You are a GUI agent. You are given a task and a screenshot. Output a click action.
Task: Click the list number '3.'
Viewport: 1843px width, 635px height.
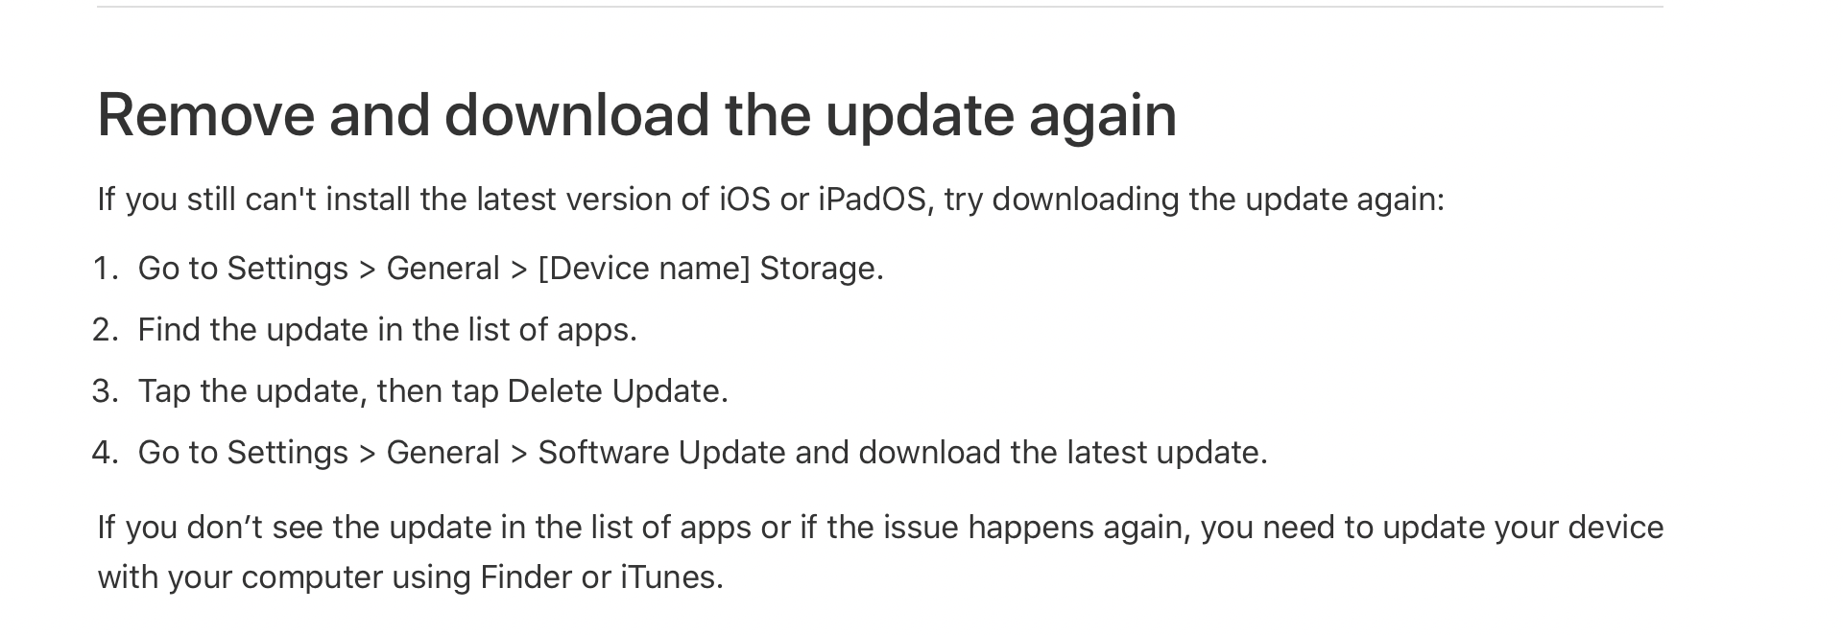(x=106, y=391)
